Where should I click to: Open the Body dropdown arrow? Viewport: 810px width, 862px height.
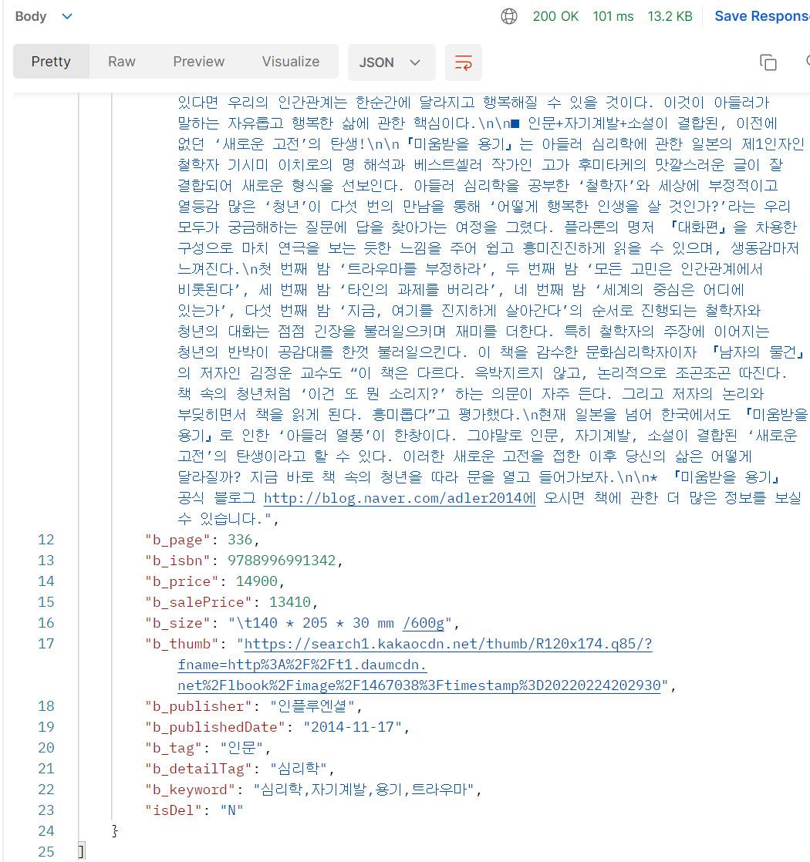67,16
